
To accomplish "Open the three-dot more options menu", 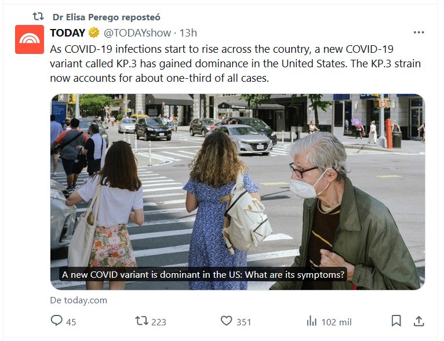I will (418, 32).
